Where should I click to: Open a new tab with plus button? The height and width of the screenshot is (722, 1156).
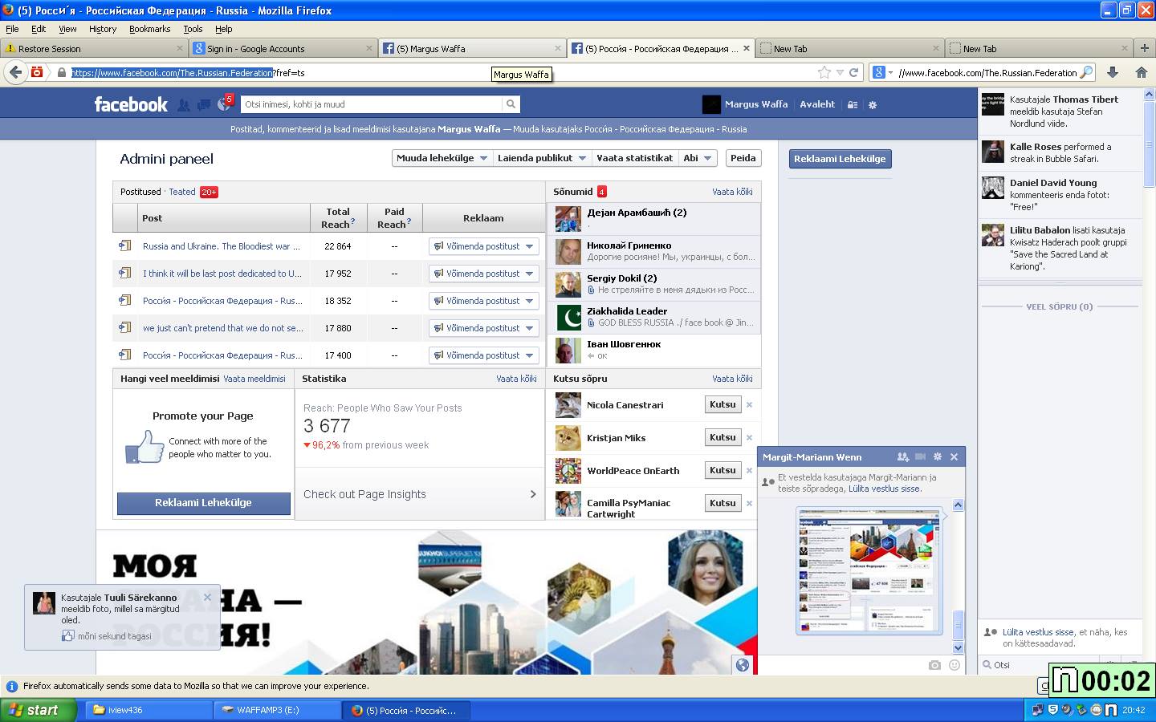pyautogui.click(x=1145, y=48)
